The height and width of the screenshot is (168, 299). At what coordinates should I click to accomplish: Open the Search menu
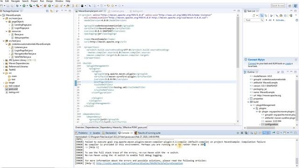pos(25,1)
